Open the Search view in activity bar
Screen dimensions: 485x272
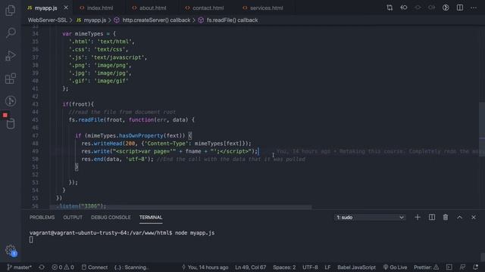point(11,32)
